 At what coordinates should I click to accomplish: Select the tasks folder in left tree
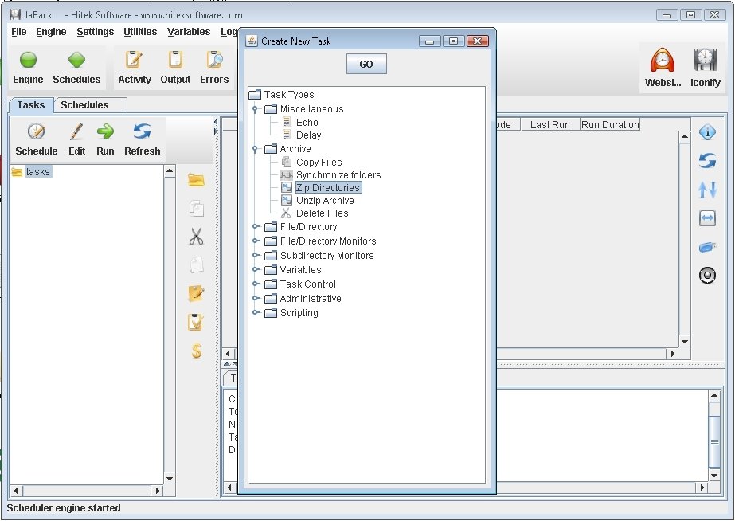pyautogui.click(x=37, y=171)
